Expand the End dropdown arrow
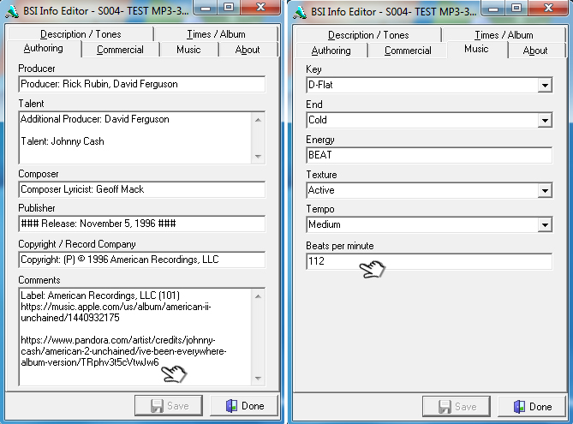Image resolution: width=573 pixels, height=424 pixels. click(x=545, y=120)
